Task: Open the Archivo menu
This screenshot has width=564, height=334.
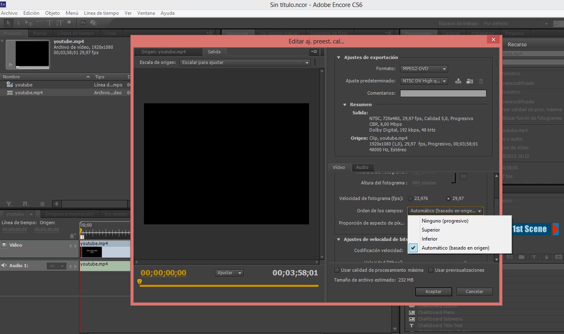Action: 9,13
